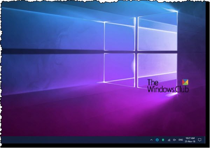
Task: Click the colorful TheWindowsClub square logo
Action: (185, 82)
